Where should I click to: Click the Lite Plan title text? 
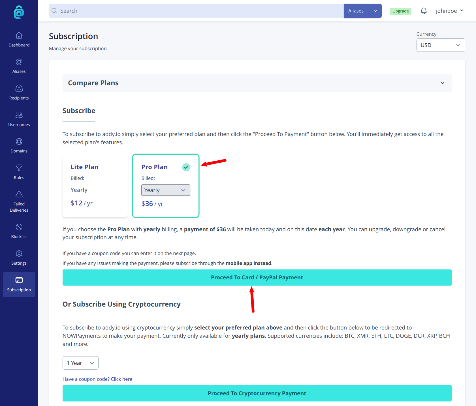click(x=84, y=167)
